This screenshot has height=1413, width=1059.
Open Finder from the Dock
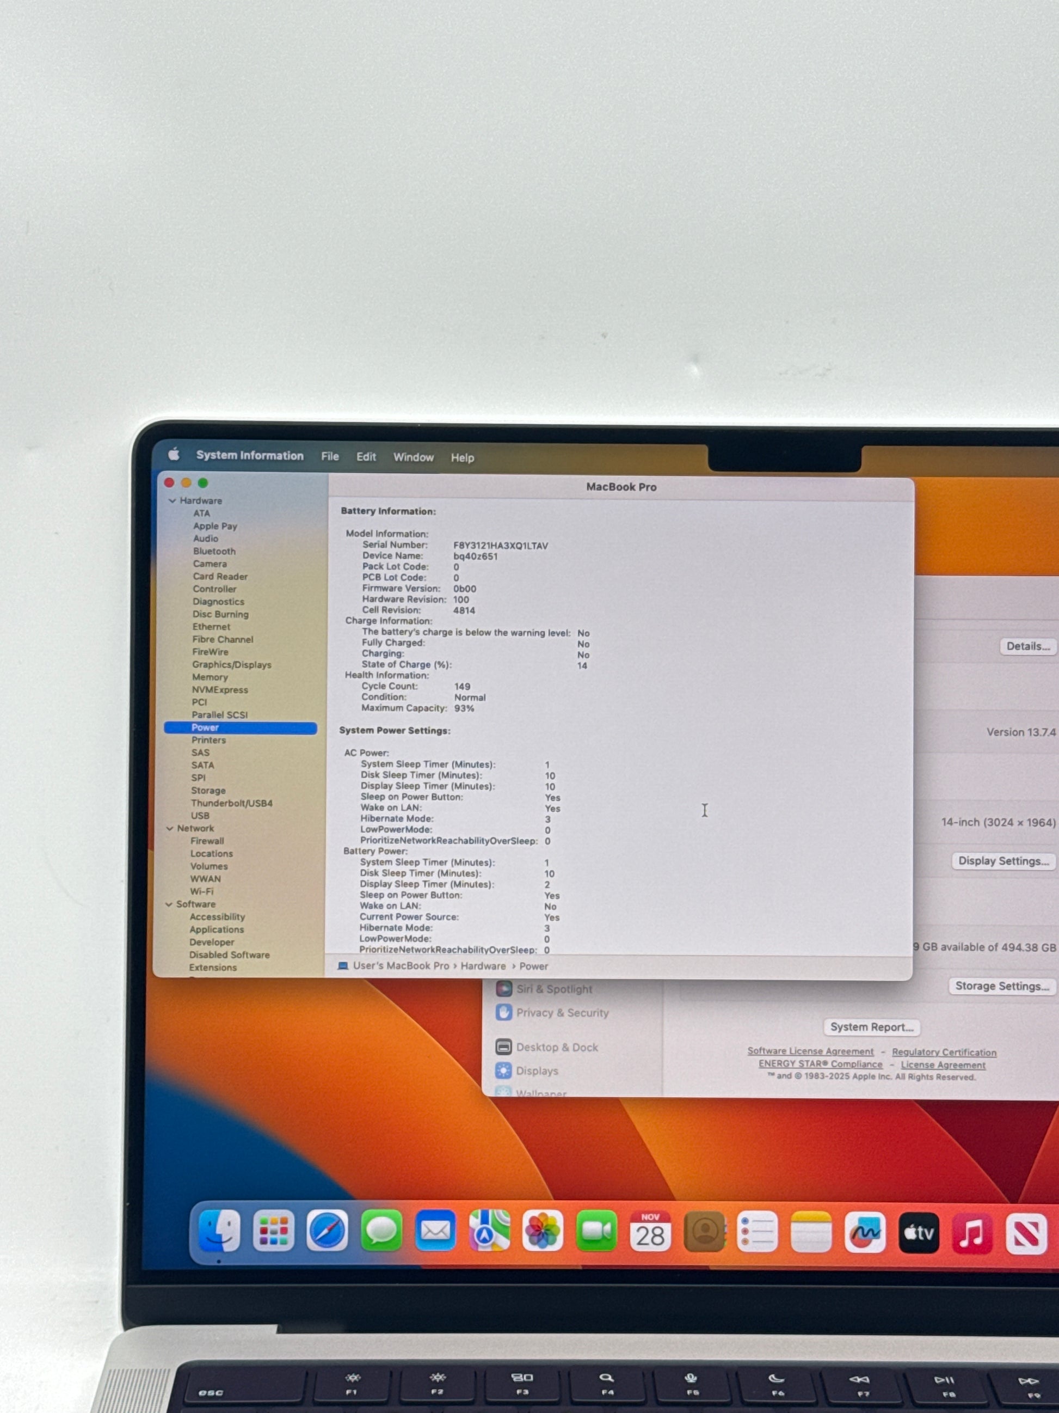coord(219,1230)
